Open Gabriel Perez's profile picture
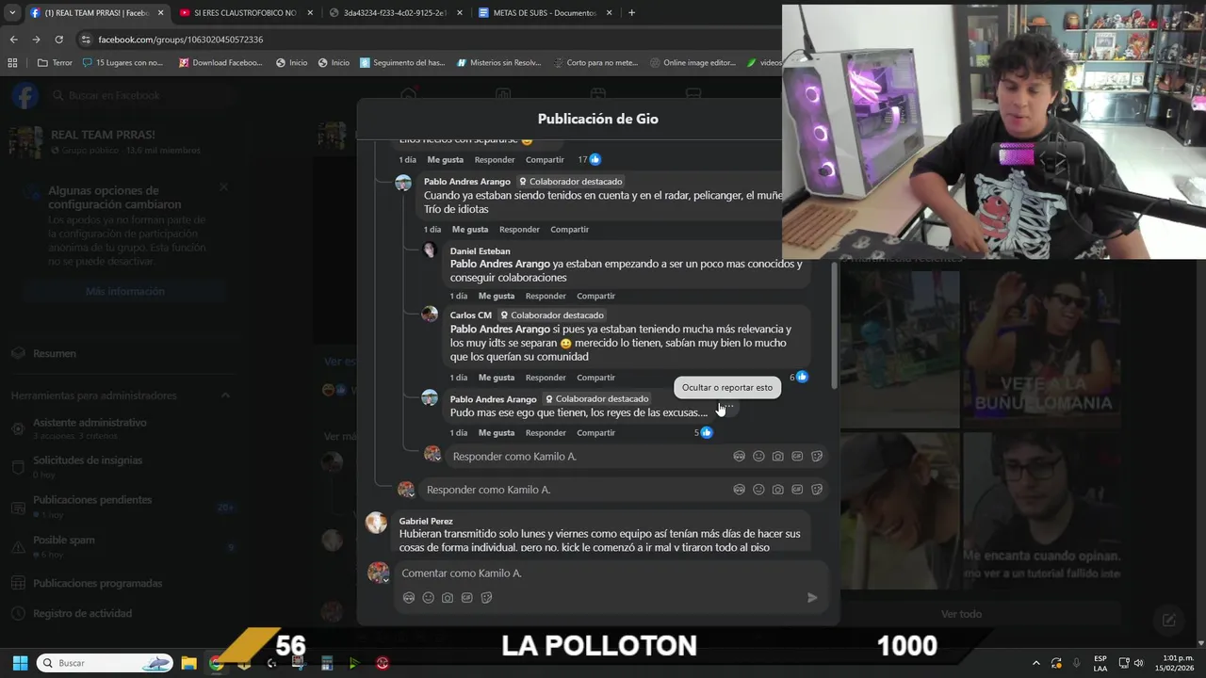Screen dimensions: 1206x678 pyautogui.click(x=376, y=523)
